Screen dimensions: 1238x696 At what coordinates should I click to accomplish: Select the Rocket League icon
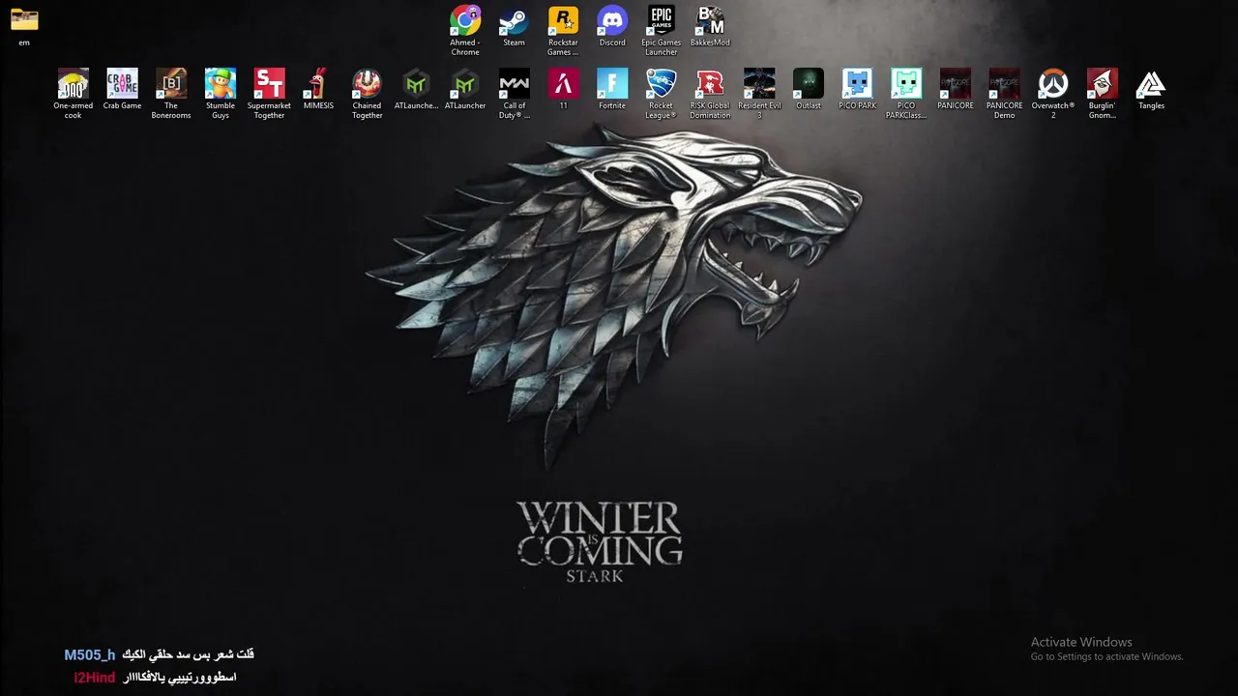662,83
